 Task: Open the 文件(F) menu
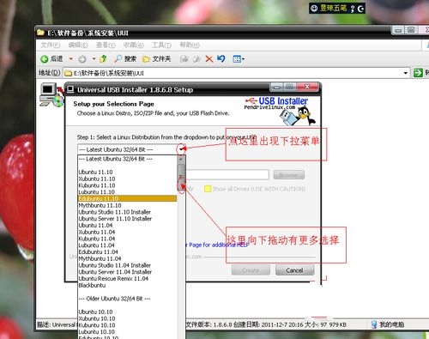[51, 45]
